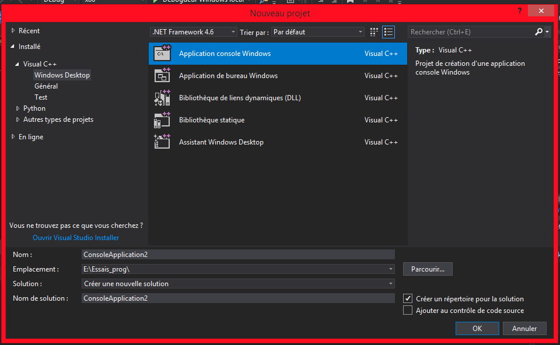Click the Bibliothèque de liens dynamiques (DLL) icon
This screenshot has height=345, width=560.
(x=162, y=98)
